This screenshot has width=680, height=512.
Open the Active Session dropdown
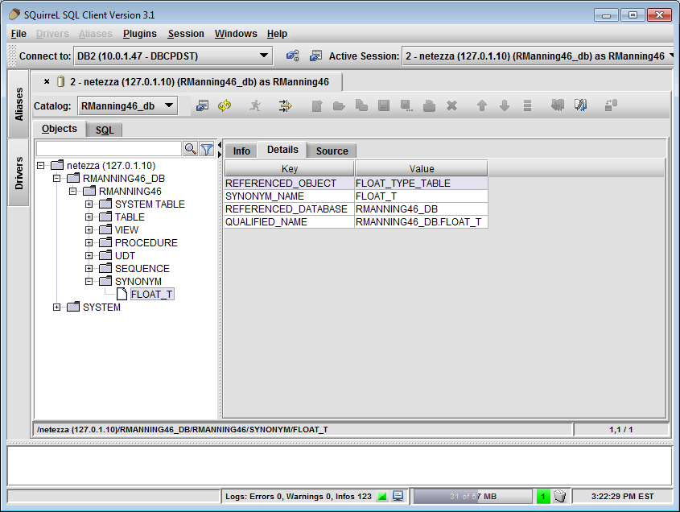tap(671, 56)
